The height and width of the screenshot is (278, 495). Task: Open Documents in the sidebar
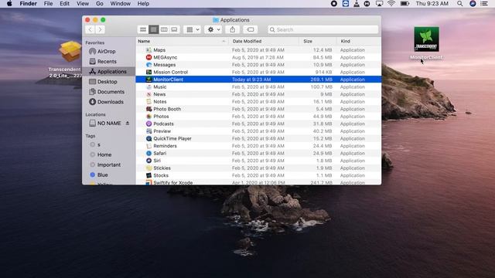click(108, 92)
